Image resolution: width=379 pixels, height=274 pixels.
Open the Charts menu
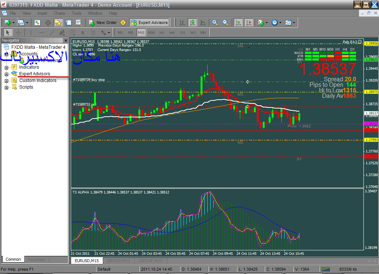[59, 13]
